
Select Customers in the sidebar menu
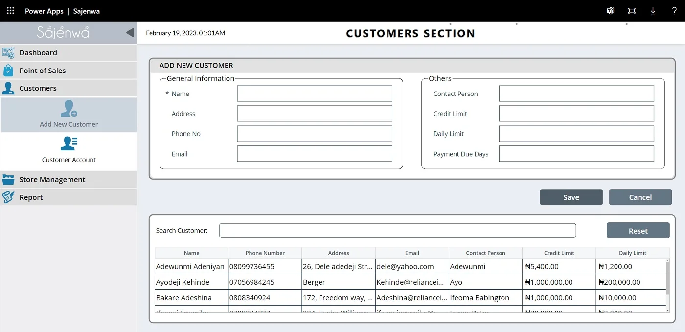pos(38,88)
